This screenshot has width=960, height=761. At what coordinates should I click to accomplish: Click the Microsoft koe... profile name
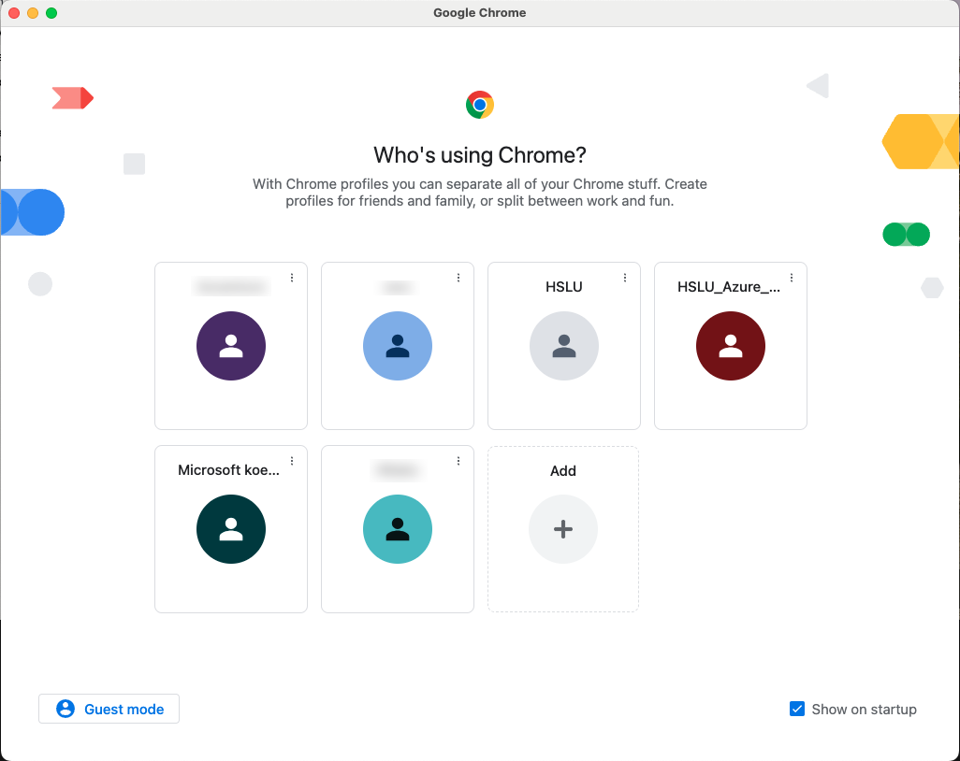[228, 470]
